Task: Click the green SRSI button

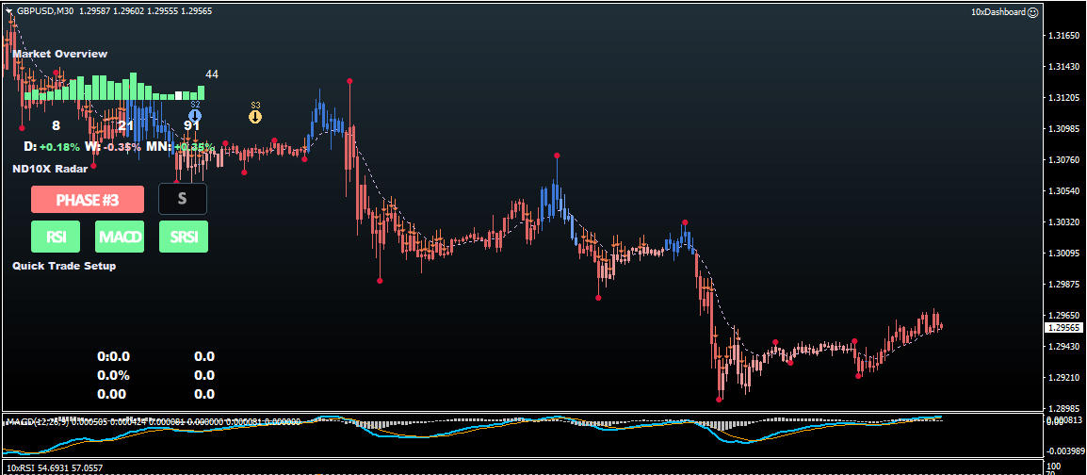Action: click(184, 237)
